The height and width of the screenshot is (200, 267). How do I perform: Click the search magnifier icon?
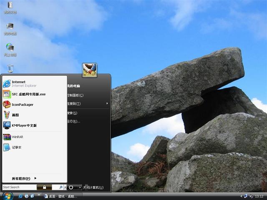[60, 187]
